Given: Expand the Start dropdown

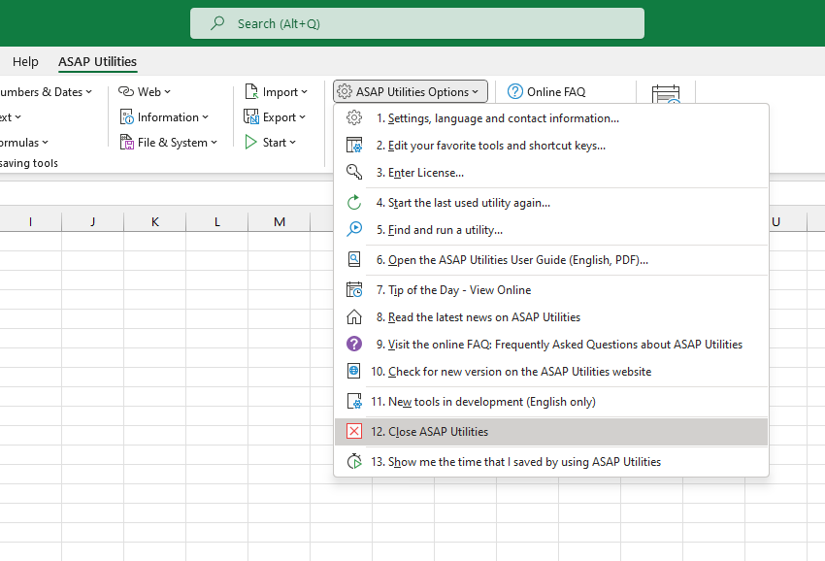Looking at the screenshot, I should click(292, 142).
